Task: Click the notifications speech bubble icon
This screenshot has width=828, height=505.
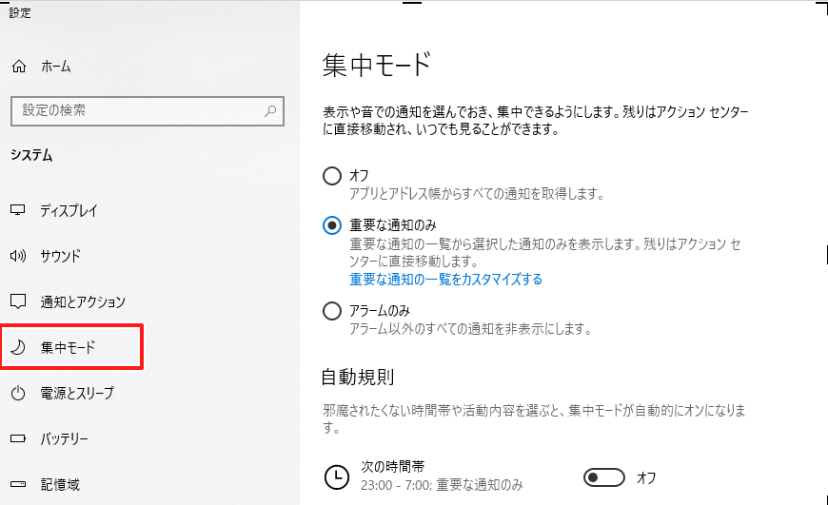Action: pyautogui.click(x=18, y=301)
